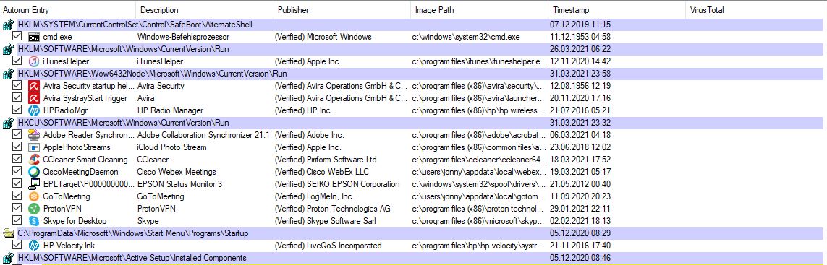
Task: Select the HKLM SafeBoot AlternateShell registry row
Action: tap(414, 25)
